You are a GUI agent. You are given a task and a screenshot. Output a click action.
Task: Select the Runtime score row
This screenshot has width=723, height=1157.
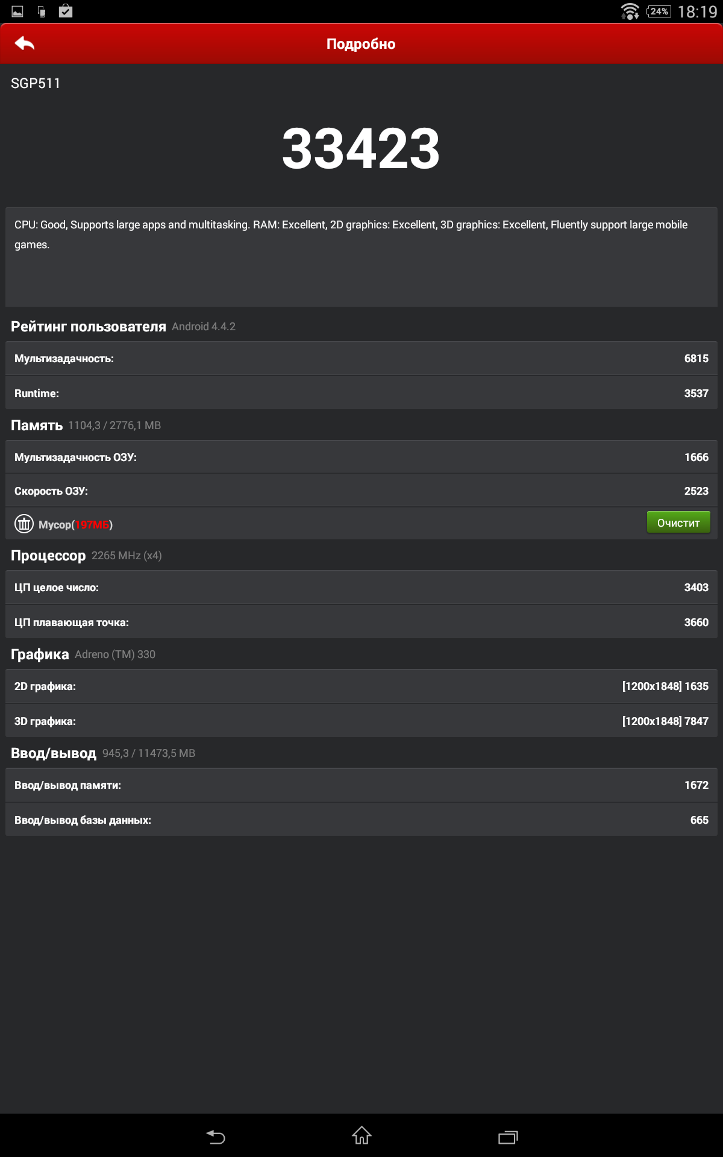[x=361, y=394]
